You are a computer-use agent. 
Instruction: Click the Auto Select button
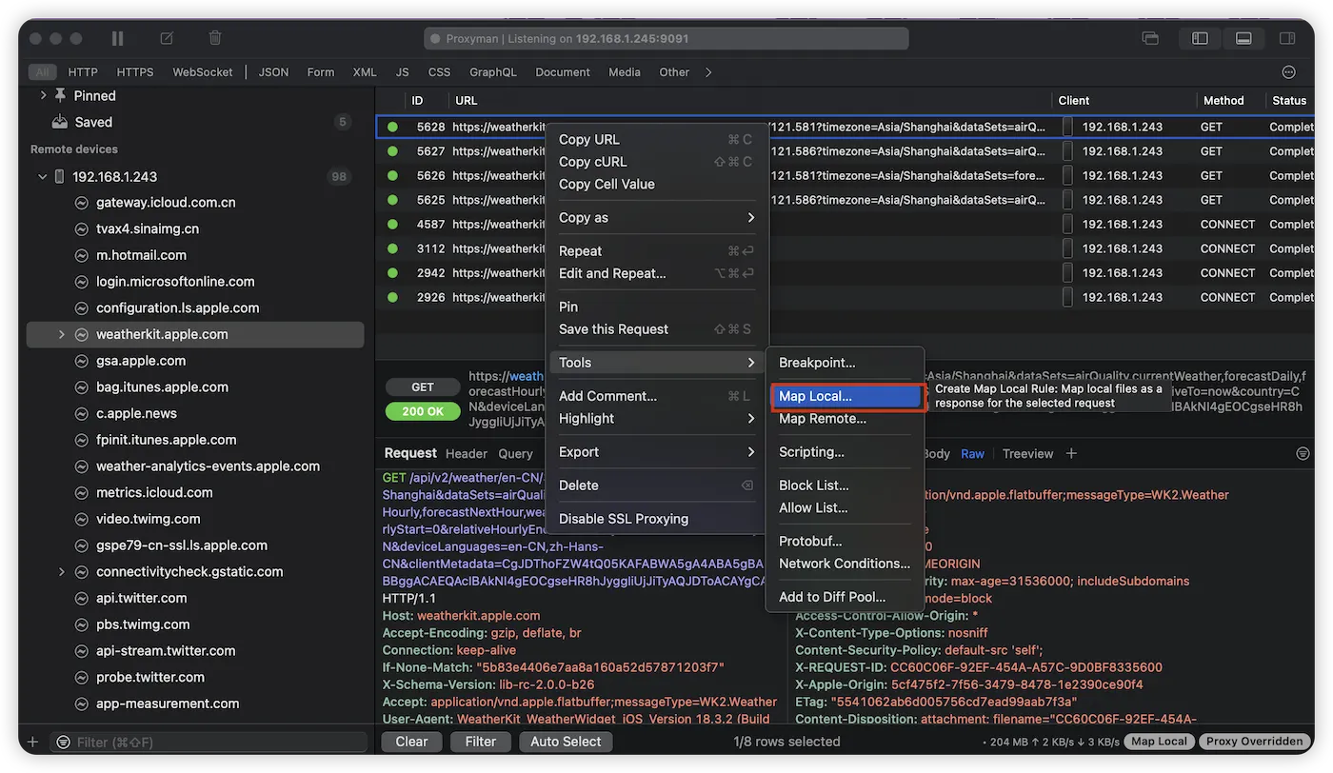point(566,742)
